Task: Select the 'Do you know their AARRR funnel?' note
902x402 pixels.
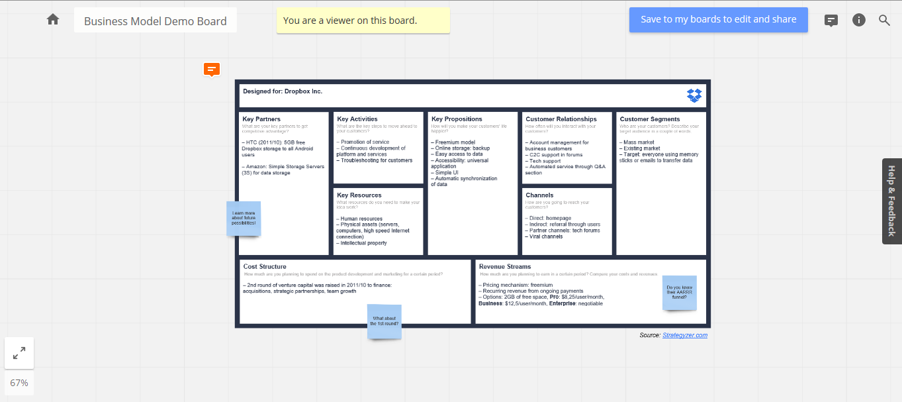Action: click(x=680, y=293)
